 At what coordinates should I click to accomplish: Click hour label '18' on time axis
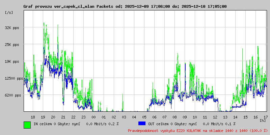coord(33,117)
